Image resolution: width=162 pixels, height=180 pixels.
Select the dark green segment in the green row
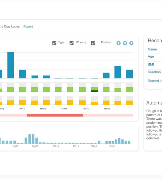94,91
